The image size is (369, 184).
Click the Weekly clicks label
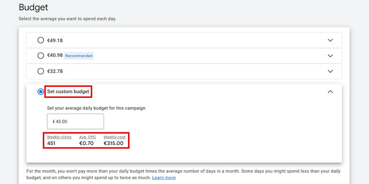pyautogui.click(x=59, y=137)
